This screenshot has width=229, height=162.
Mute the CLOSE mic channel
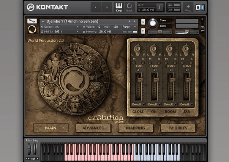(x=134, y=63)
